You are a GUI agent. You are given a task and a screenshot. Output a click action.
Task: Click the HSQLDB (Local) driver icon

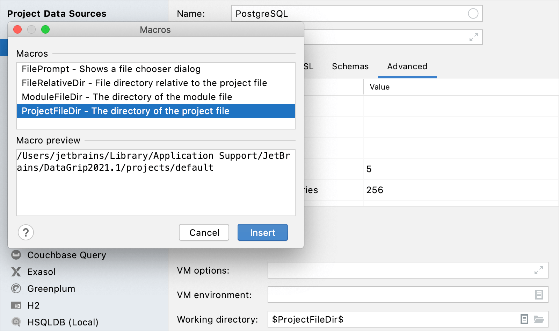point(16,322)
